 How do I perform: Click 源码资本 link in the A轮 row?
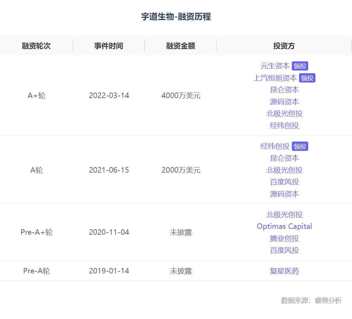click(x=284, y=194)
